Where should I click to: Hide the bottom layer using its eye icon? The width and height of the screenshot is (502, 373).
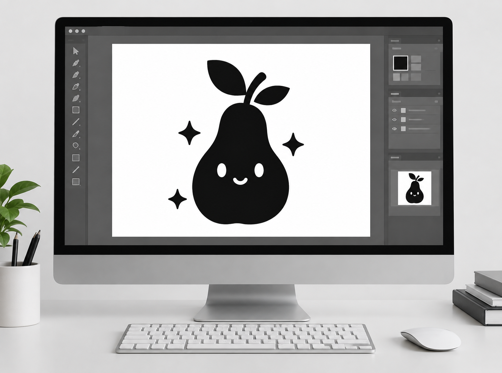click(x=394, y=129)
